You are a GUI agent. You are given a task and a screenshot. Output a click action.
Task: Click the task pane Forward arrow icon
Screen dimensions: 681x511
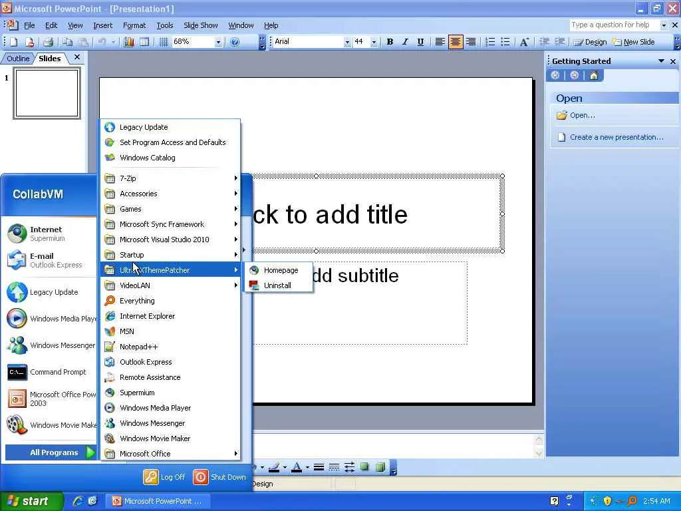[x=574, y=75]
